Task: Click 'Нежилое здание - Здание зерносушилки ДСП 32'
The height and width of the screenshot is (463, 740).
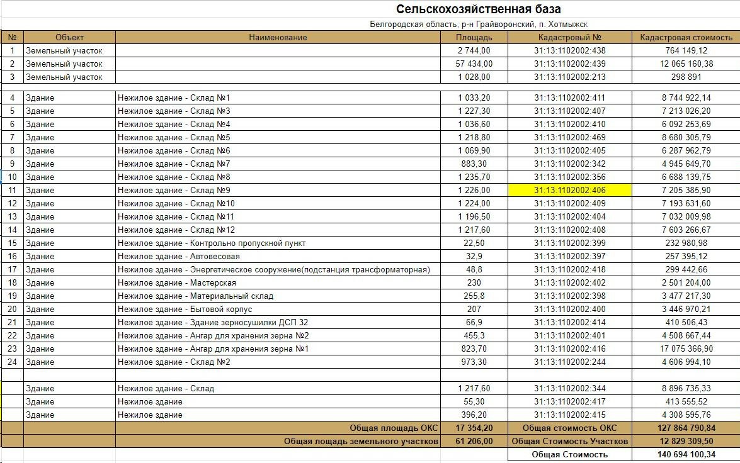Action: click(x=212, y=322)
